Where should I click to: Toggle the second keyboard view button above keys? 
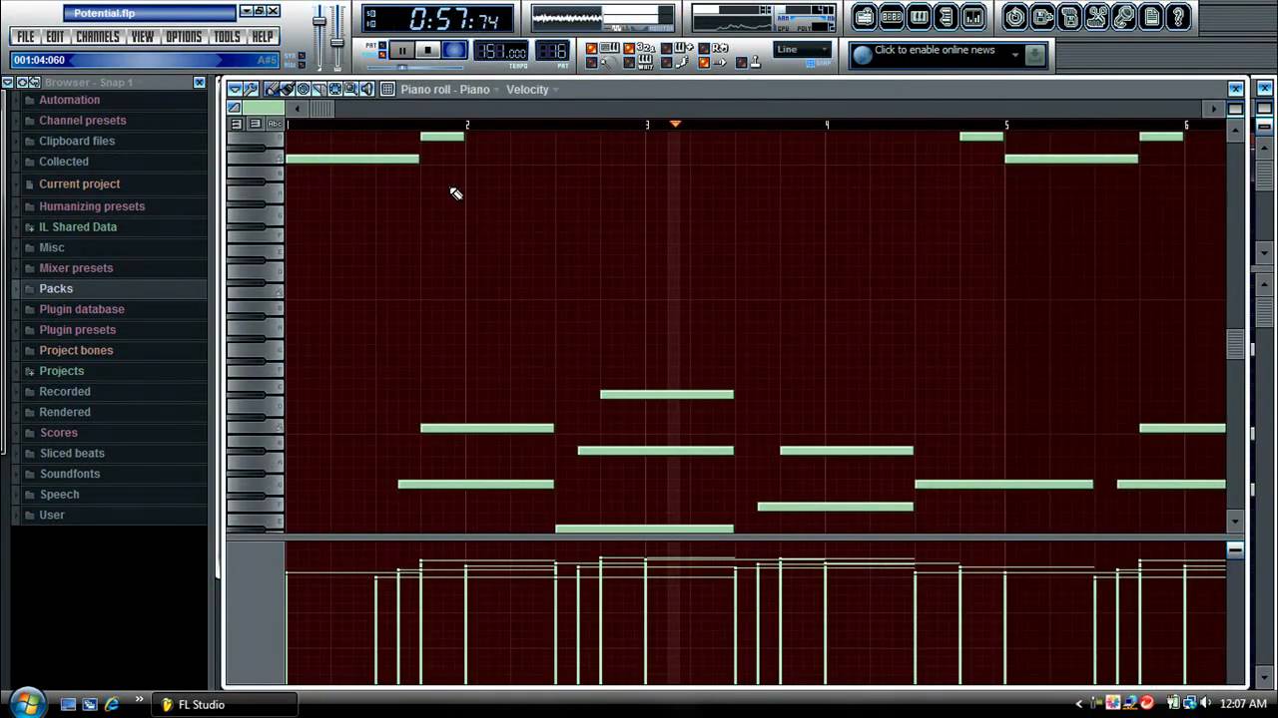click(255, 124)
